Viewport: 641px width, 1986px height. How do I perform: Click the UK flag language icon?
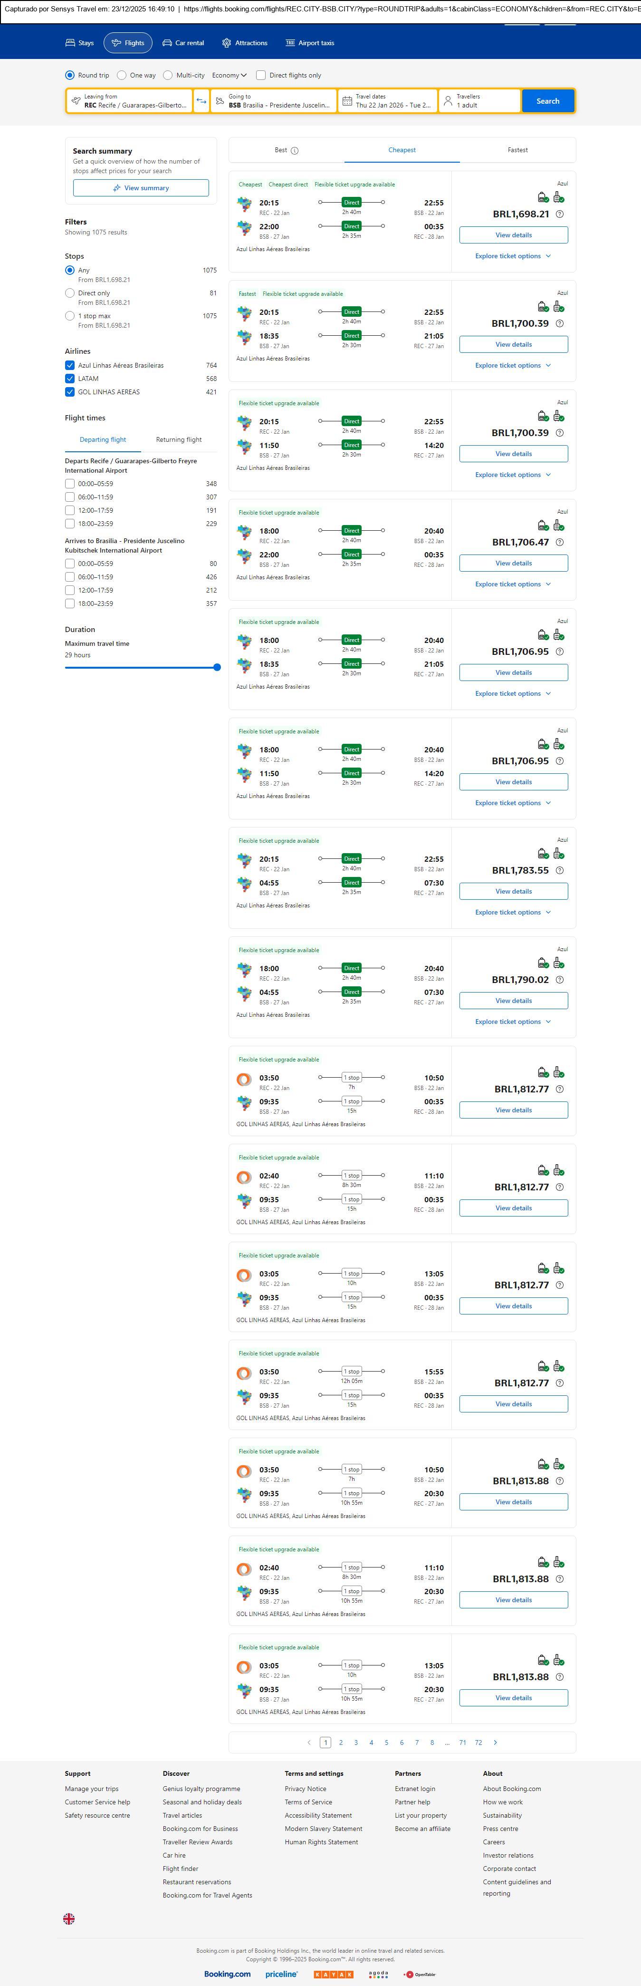[69, 1918]
